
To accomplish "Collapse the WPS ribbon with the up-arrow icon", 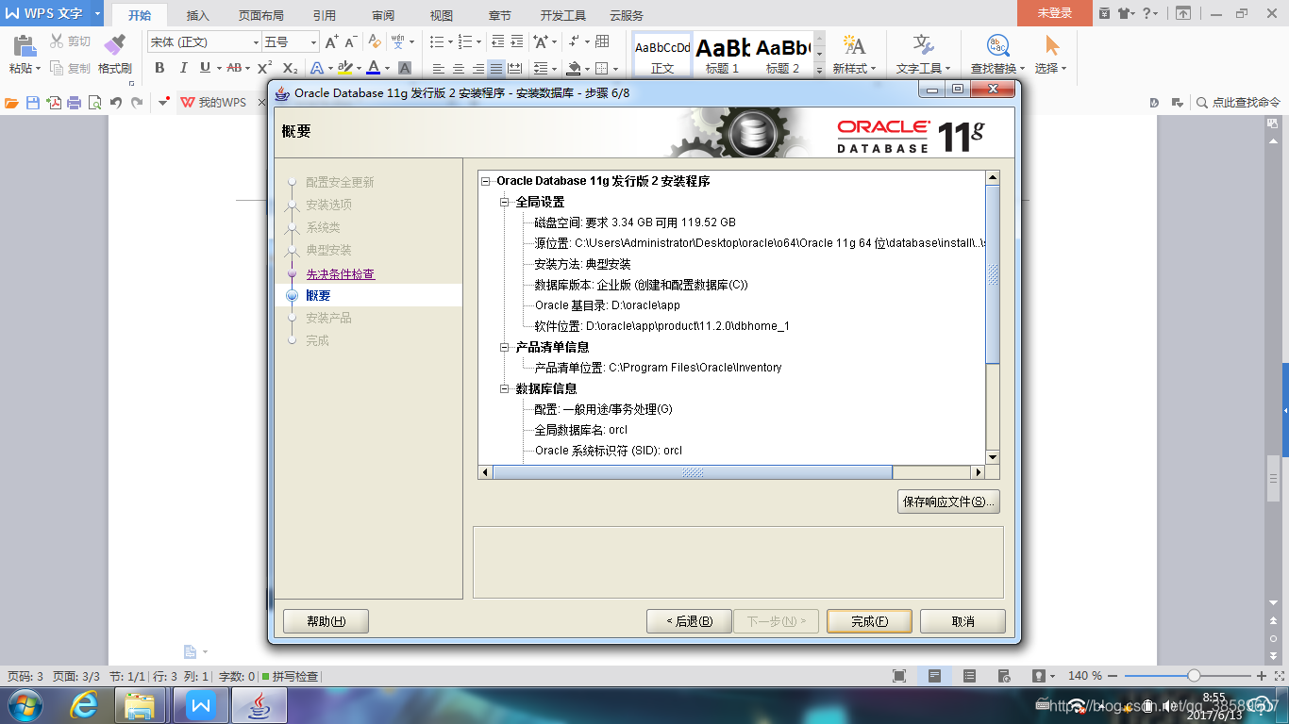I will (1183, 13).
